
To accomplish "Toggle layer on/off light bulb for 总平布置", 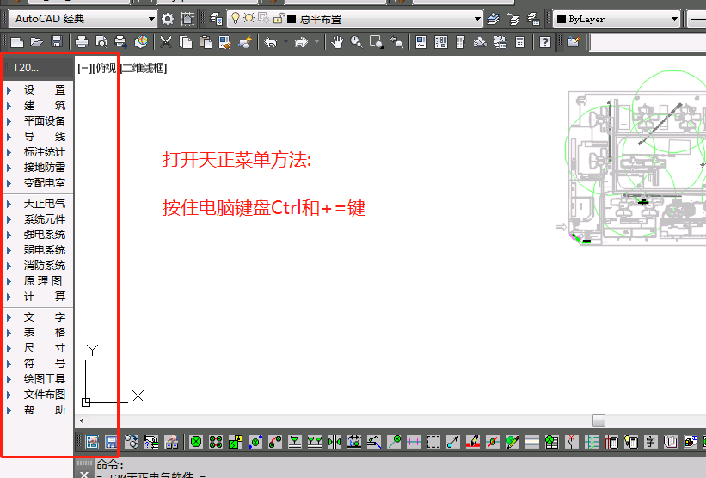I will click(235, 18).
